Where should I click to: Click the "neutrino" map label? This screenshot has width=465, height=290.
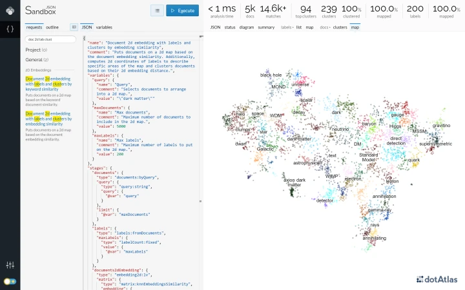(x=340, y=130)
